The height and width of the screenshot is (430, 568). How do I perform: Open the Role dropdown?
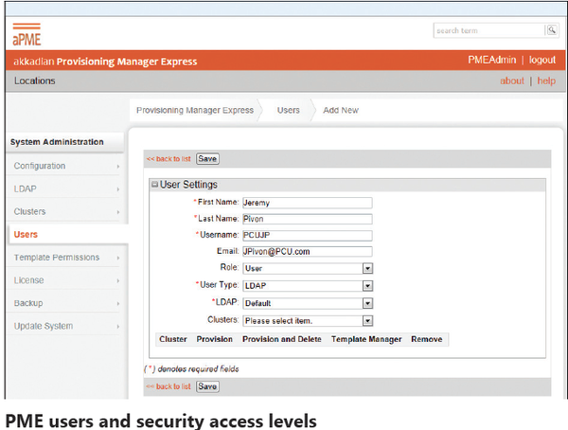(x=366, y=268)
